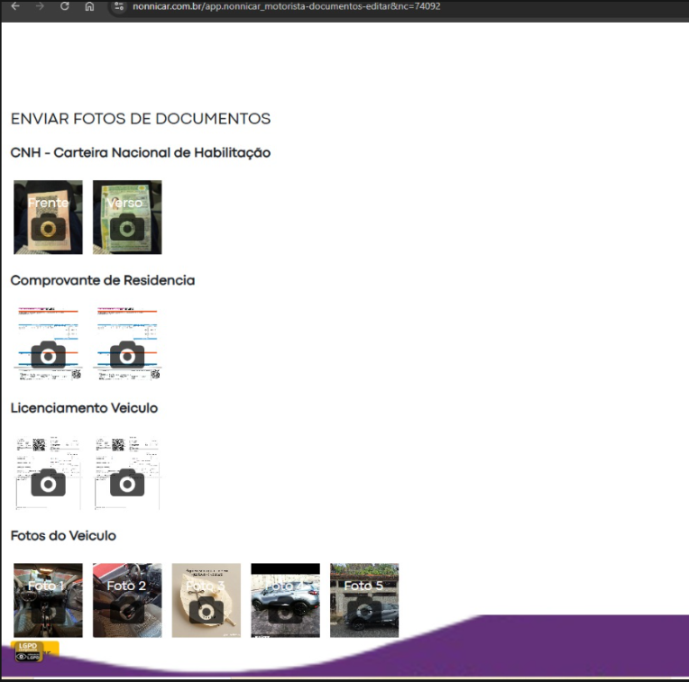The height and width of the screenshot is (682, 689).
Task: Open the Foto 3 upload tile
Action: click(x=207, y=600)
